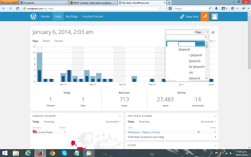The height and width of the screenshot is (157, 251).
Task: Click the United States flag icon
Action: 35,132
